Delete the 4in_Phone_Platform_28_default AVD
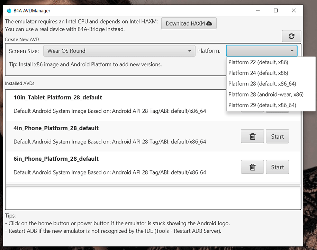 [x=252, y=137]
